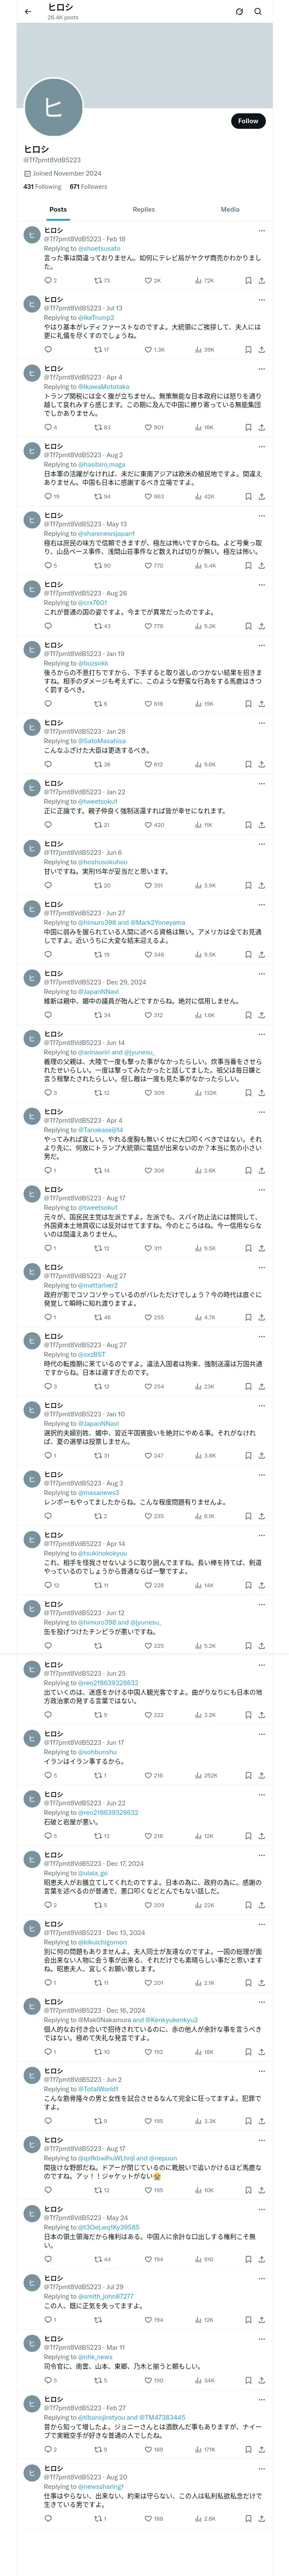
Task: Click the search icon in the profile header
Action: click(258, 12)
